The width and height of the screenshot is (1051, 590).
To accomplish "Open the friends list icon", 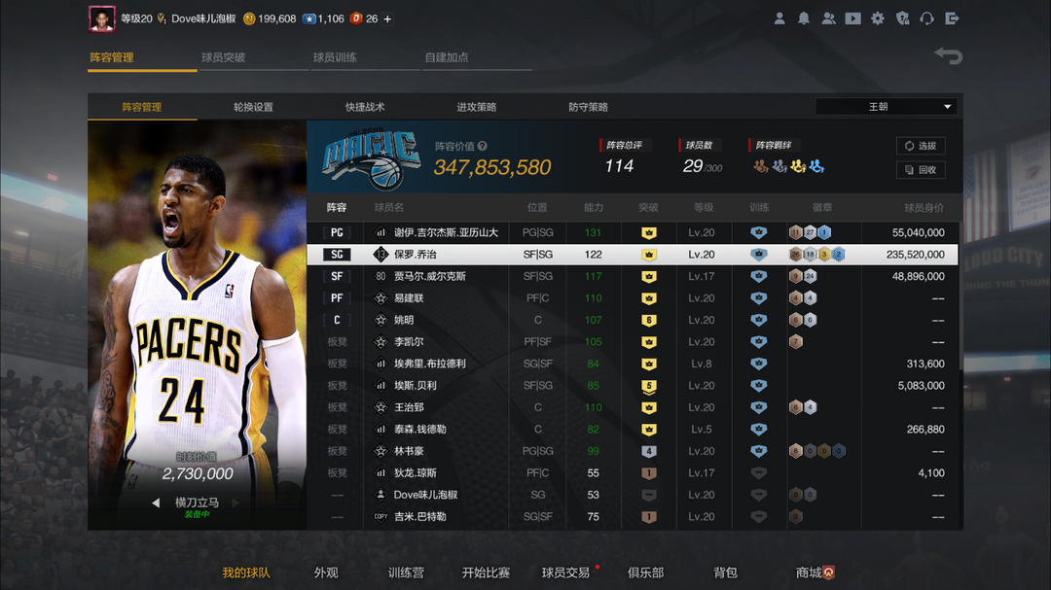I will point(828,18).
